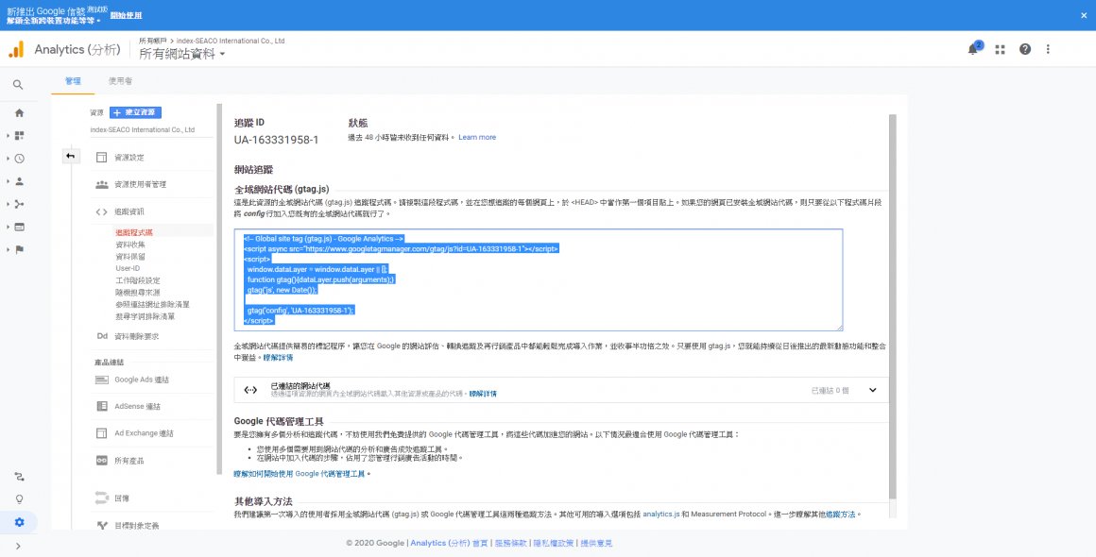Switch to the 使用者 tab
The height and width of the screenshot is (557, 1096).
click(120, 81)
